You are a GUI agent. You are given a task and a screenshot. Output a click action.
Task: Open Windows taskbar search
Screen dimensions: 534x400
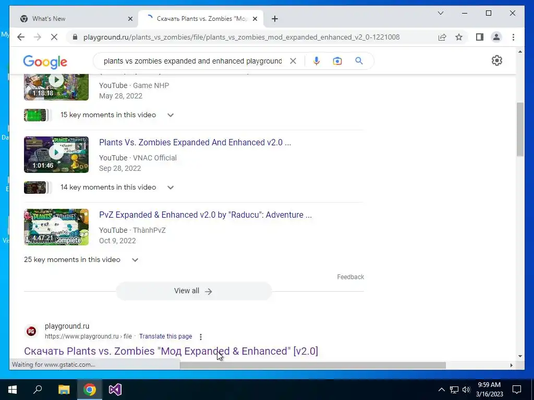pyautogui.click(x=38, y=390)
